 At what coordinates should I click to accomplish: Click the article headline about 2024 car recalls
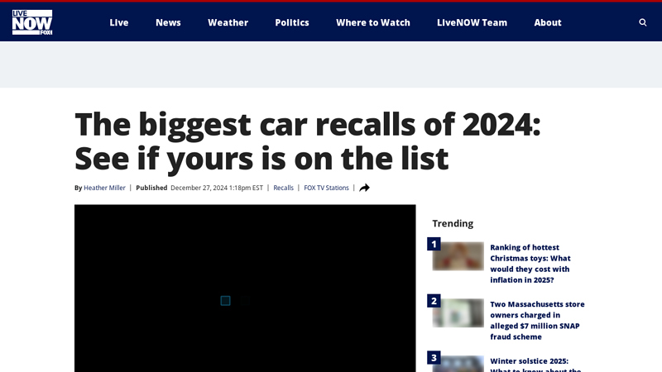tap(307, 141)
